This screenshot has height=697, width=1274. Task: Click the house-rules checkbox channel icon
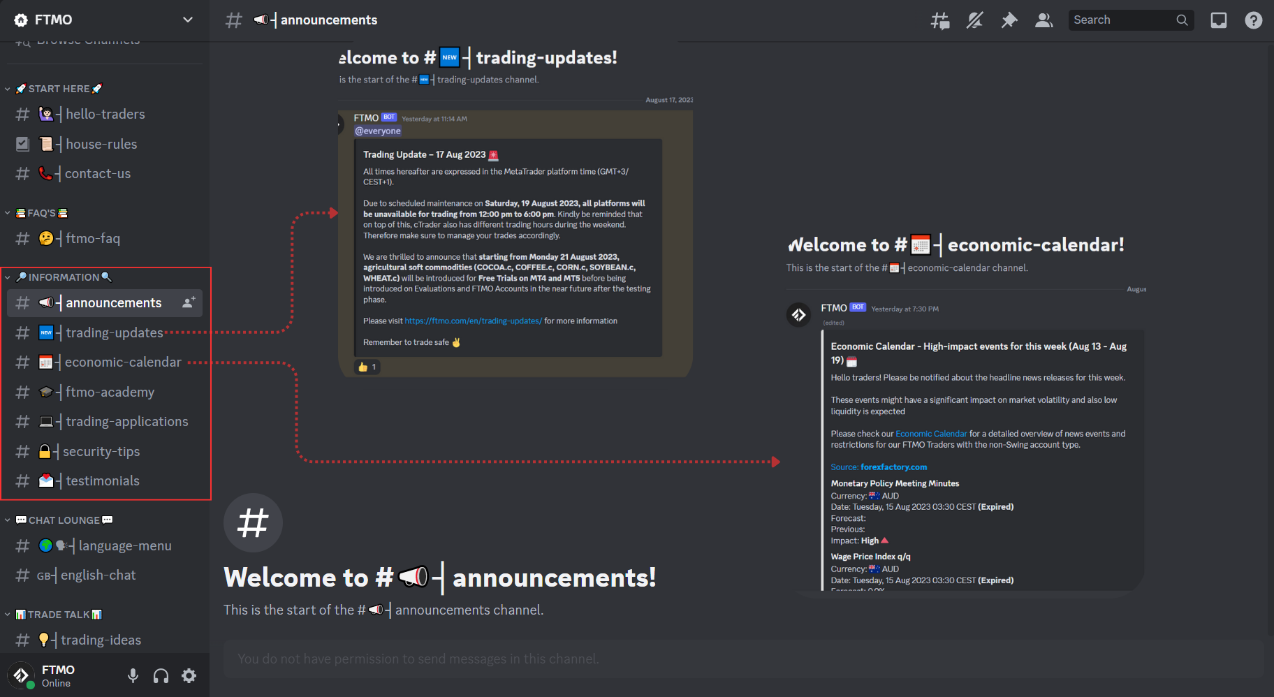[x=22, y=144]
